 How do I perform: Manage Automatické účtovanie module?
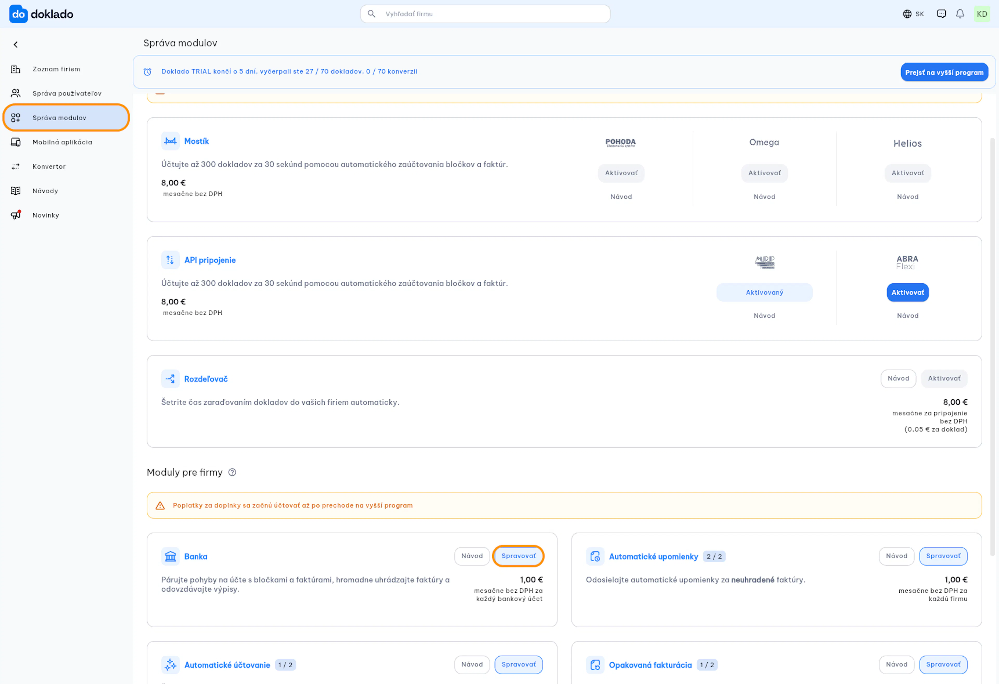coord(518,665)
